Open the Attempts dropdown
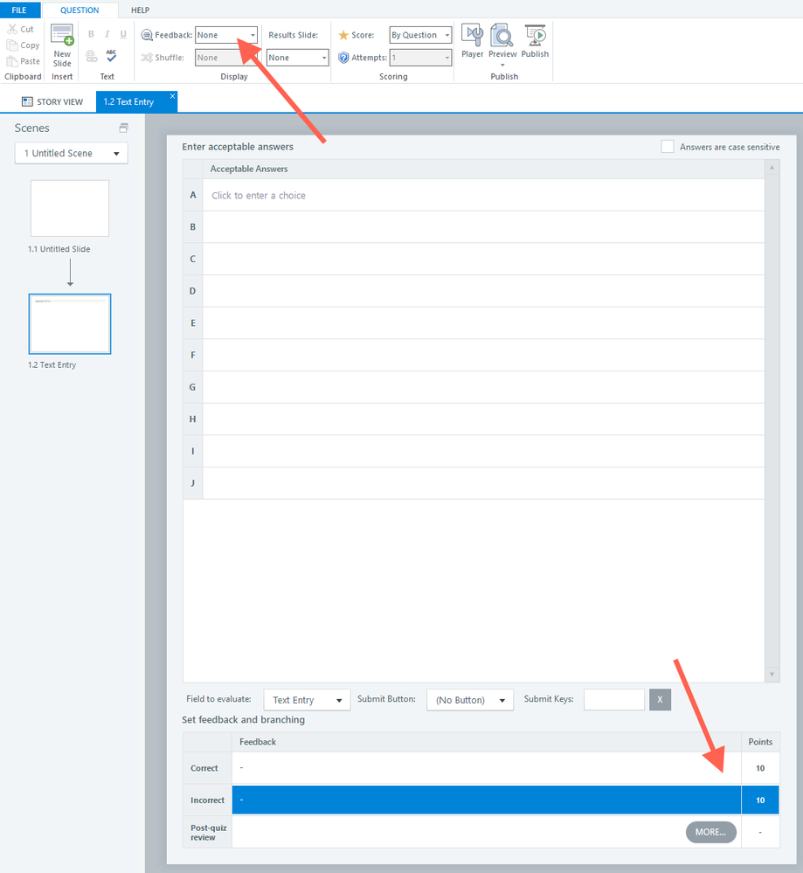803x873 pixels. pyautogui.click(x=420, y=58)
